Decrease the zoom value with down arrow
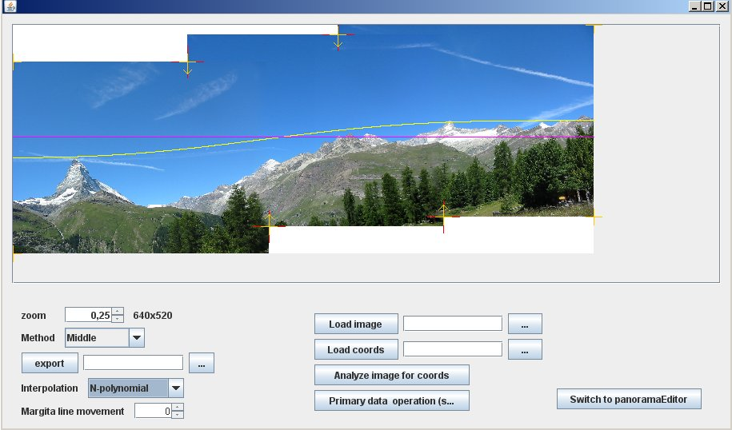The width and height of the screenshot is (732, 430). [118, 319]
